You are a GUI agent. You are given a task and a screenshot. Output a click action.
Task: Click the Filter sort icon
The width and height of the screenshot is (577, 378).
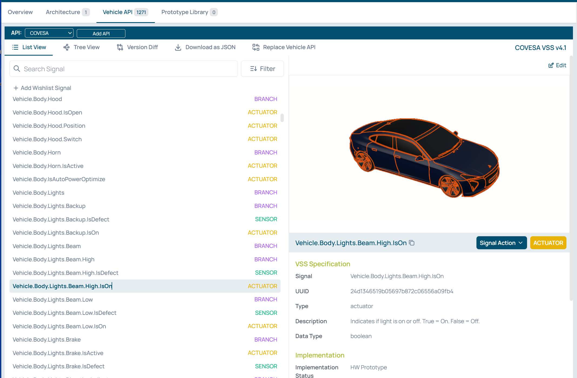tap(254, 69)
